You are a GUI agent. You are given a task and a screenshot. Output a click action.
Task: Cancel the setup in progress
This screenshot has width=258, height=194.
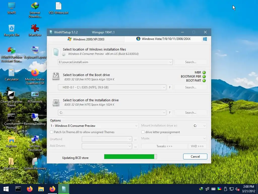(x=195, y=157)
